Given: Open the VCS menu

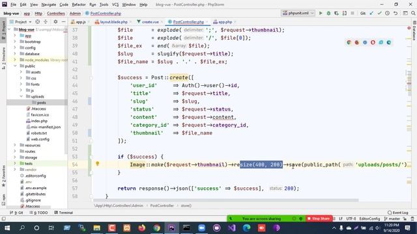Looking at the screenshot, I should (115, 5).
